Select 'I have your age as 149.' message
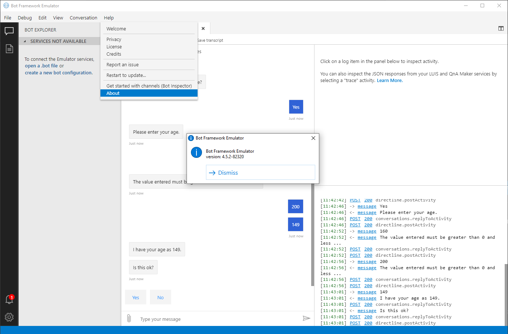 157,249
